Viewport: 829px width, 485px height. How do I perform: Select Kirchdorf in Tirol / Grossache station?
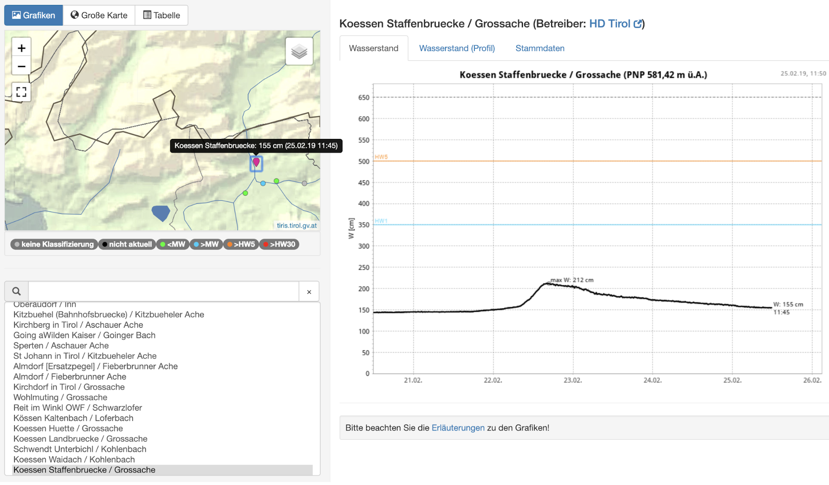[x=69, y=387]
